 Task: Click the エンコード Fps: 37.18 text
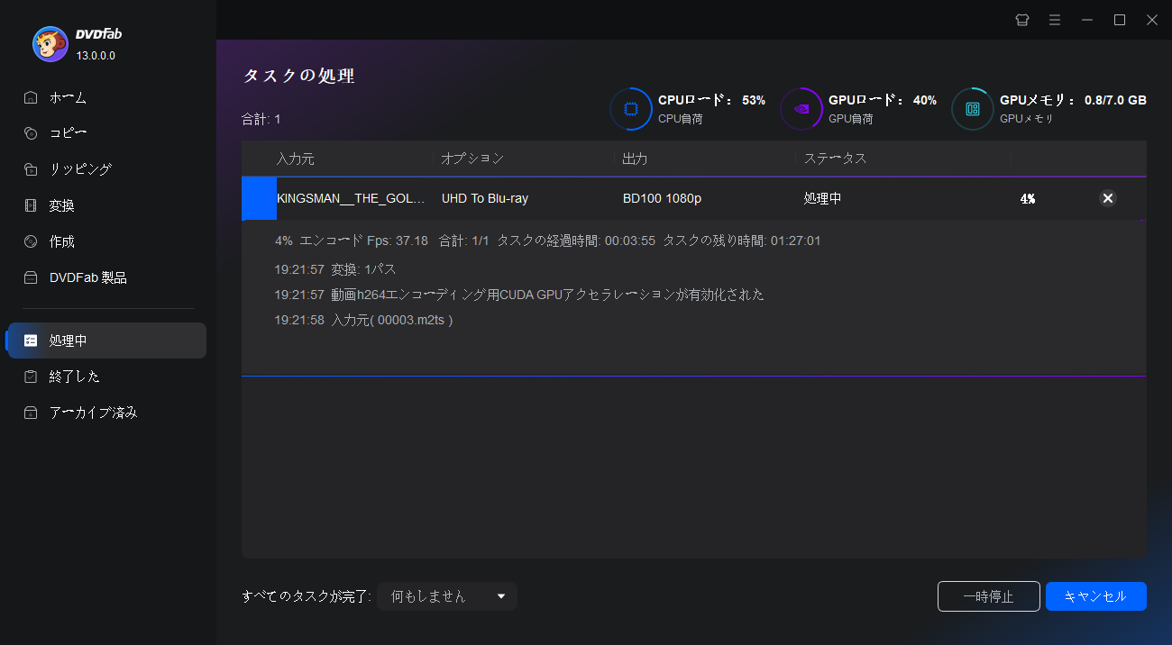(363, 241)
